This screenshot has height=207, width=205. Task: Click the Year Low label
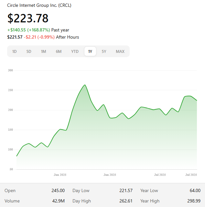(x=149, y=190)
